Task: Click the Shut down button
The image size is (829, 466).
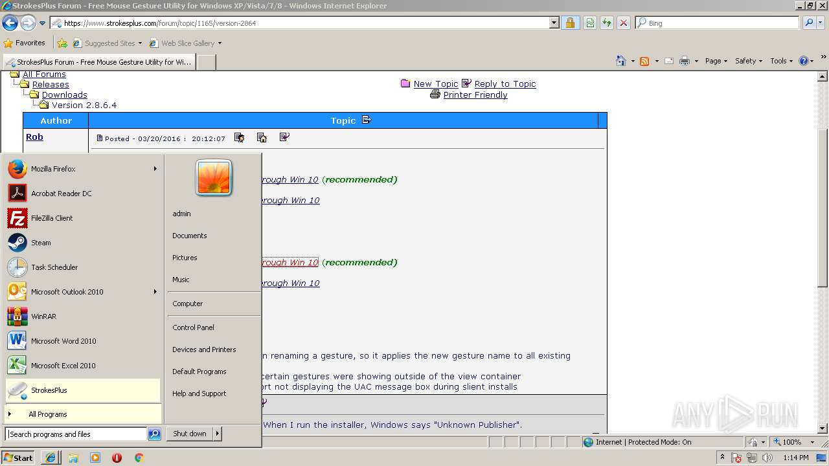Action: tap(190, 434)
